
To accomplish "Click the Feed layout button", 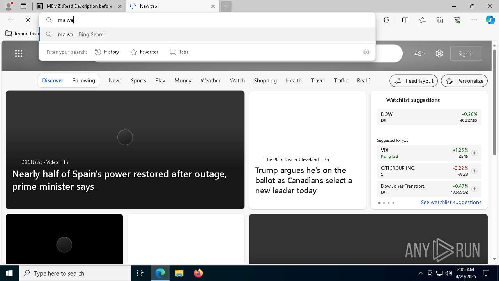I will [x=414, y=81].
